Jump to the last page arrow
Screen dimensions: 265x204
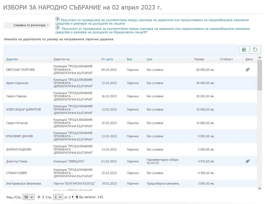[x=77, y=197]
